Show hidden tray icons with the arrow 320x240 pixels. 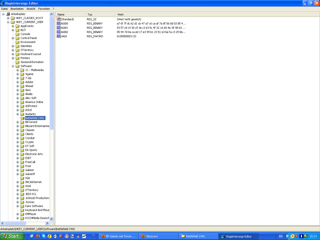pyautogui.click(x=288, y=236)
